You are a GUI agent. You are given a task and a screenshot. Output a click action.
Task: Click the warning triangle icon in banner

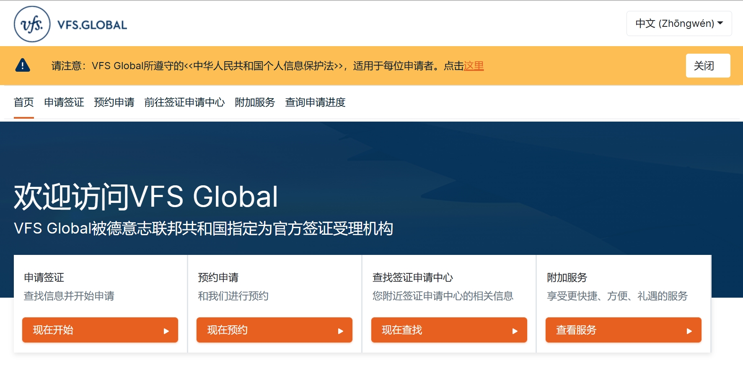23,65
